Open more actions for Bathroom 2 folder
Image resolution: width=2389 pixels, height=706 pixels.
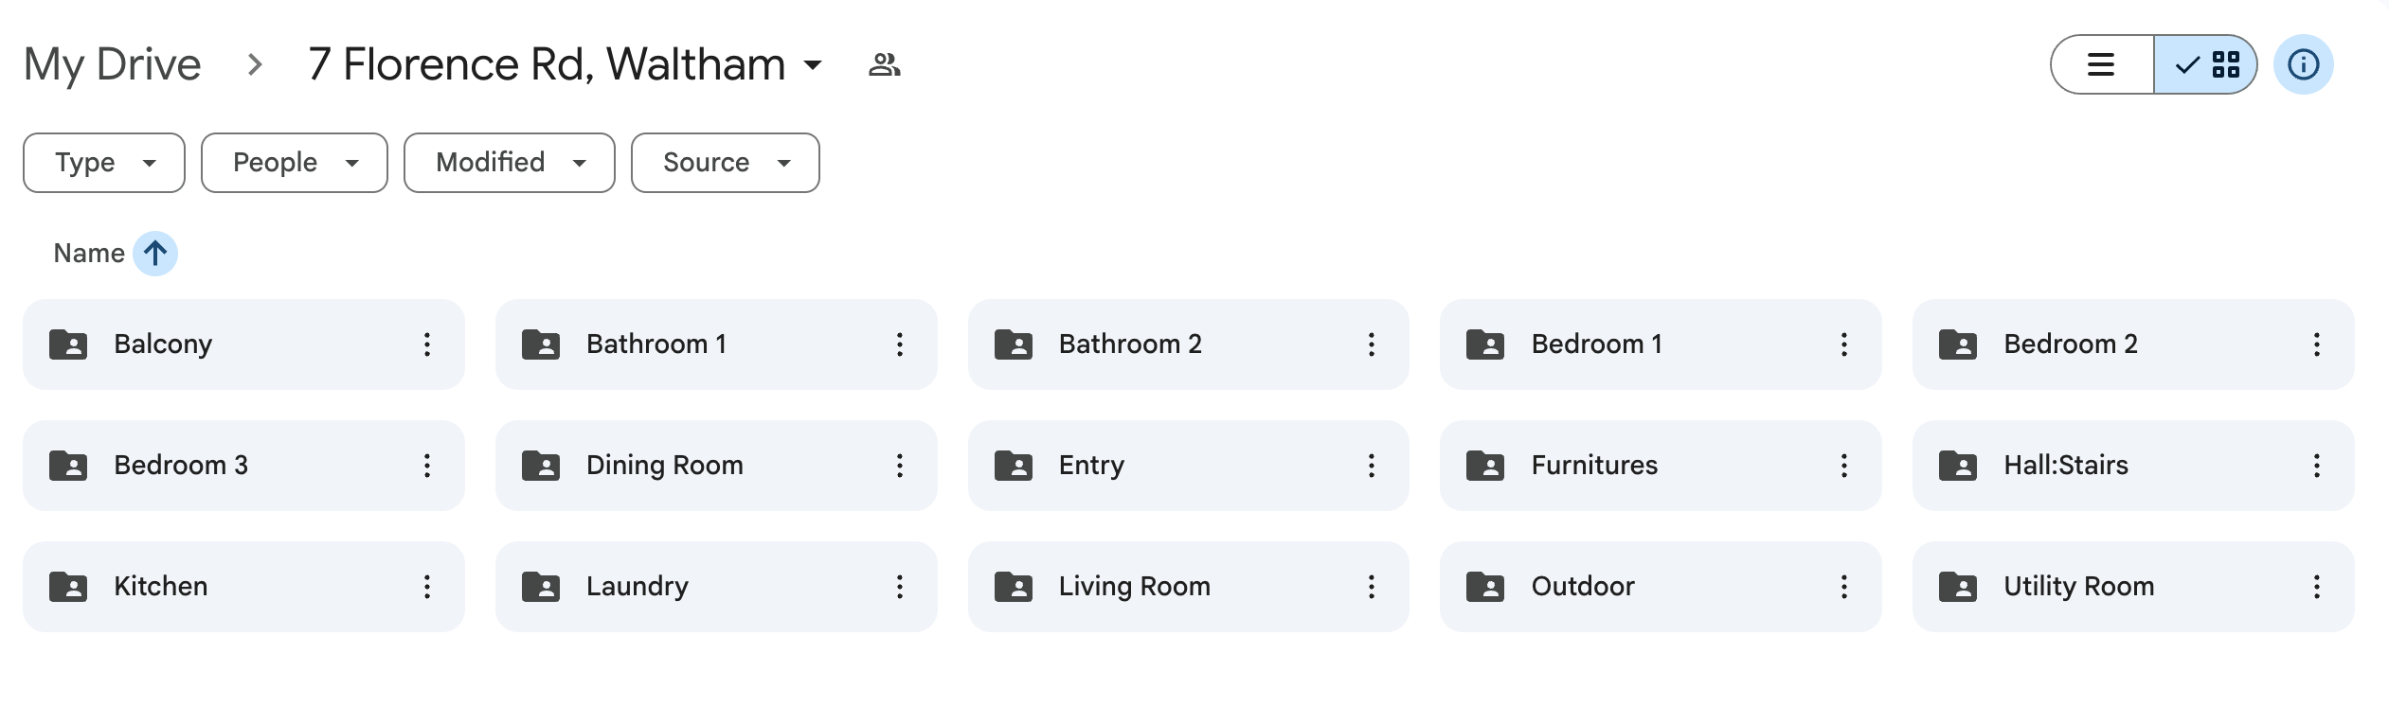[1371, 344]
